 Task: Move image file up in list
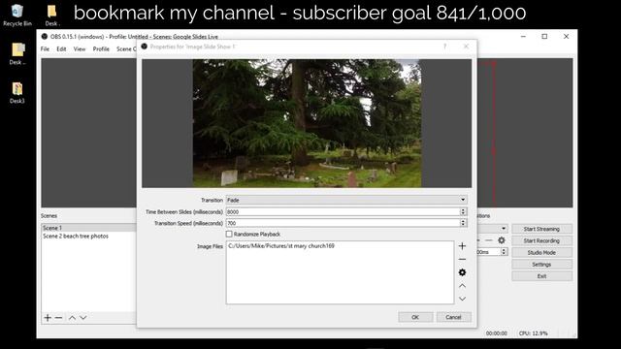click(462, 286)
